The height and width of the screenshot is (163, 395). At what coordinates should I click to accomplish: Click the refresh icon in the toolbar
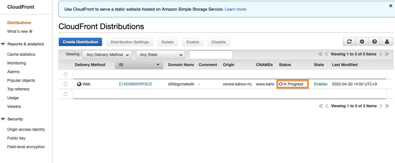pos(349,42)
